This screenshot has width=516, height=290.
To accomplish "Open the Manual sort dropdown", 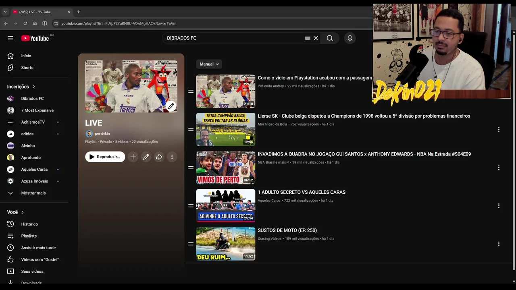I will click(209, 64).
